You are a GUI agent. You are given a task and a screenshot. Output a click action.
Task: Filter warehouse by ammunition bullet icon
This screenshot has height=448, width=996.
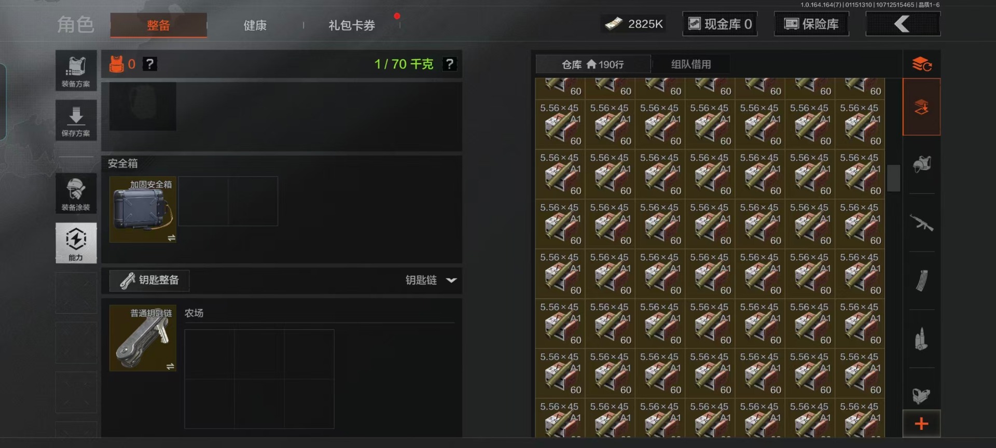tap(921, 339)
